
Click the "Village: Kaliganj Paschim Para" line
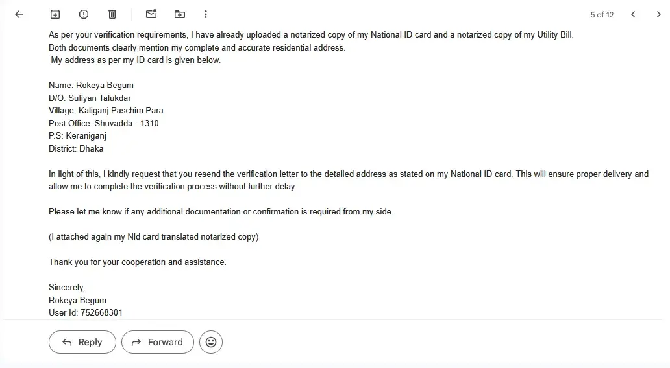pos(106,110)
